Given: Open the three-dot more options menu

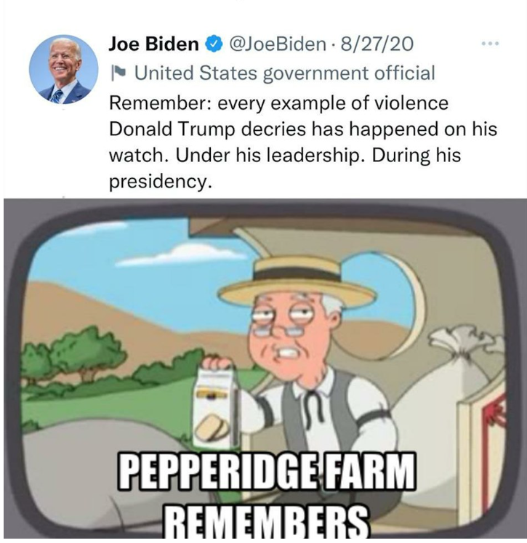Looking at the screenshot, I should pos(490,44).
